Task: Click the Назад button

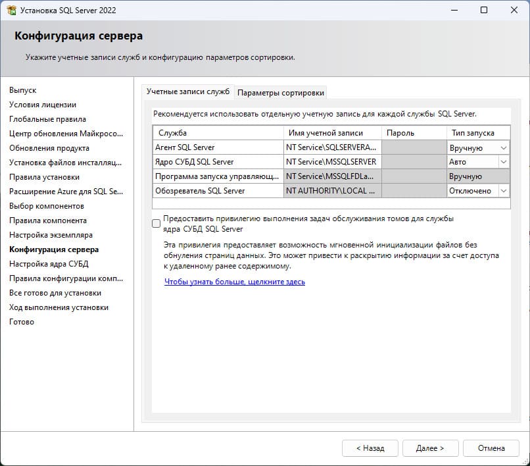Action: pos(370,448)
